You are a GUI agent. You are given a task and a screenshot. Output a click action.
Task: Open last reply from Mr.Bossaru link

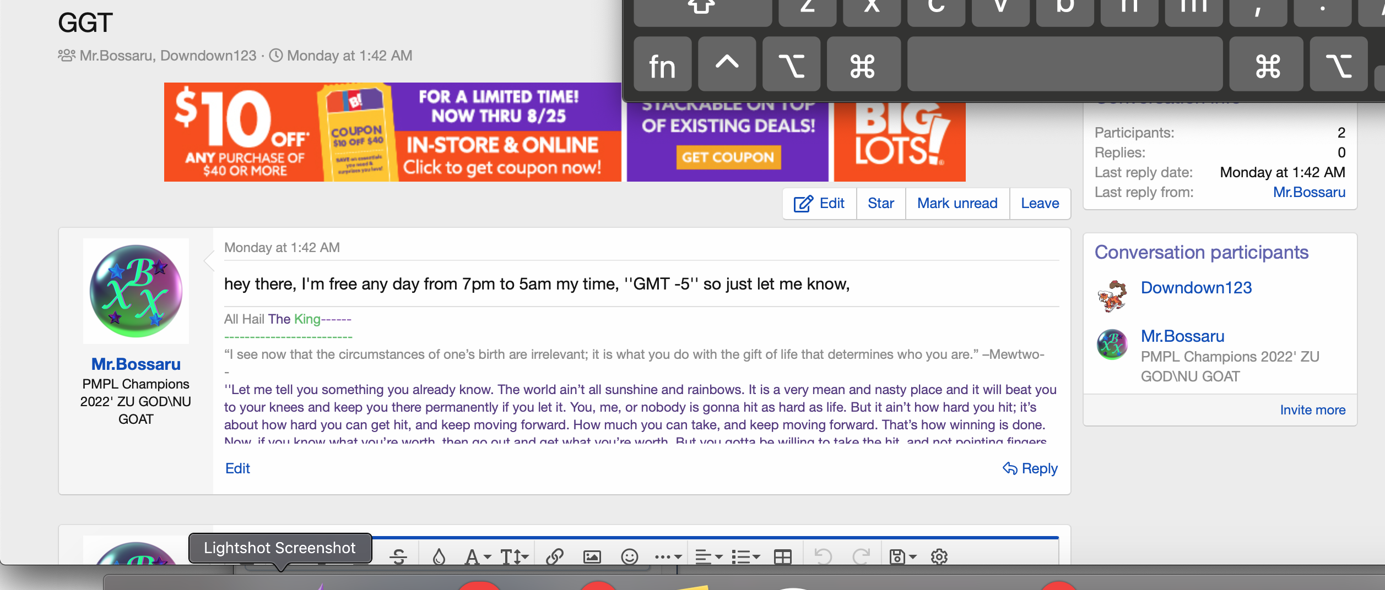tap(1309, 192)
